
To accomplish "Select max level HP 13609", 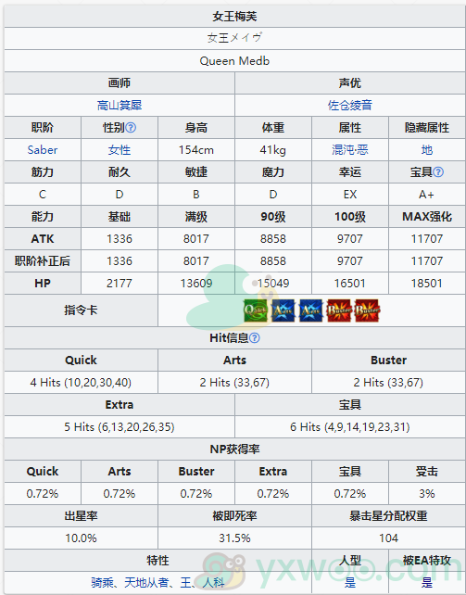I will 196,284.
